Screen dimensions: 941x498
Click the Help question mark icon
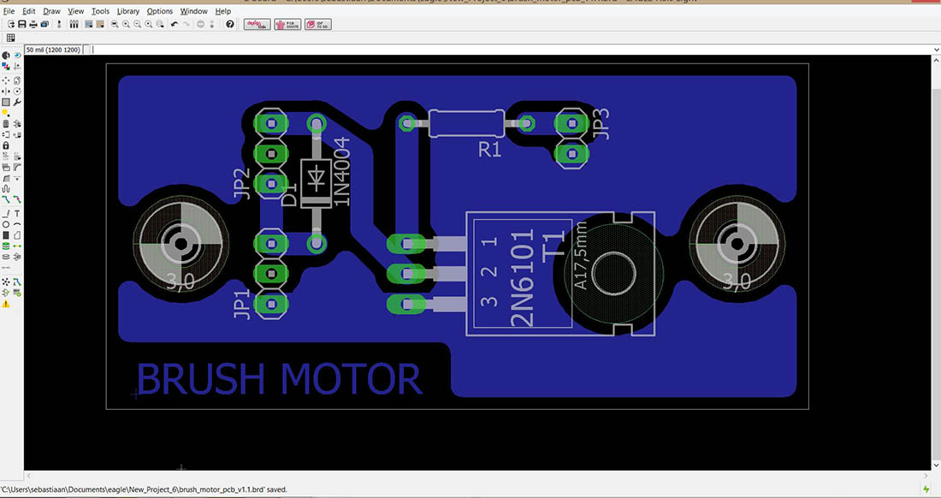coord(230,24)
